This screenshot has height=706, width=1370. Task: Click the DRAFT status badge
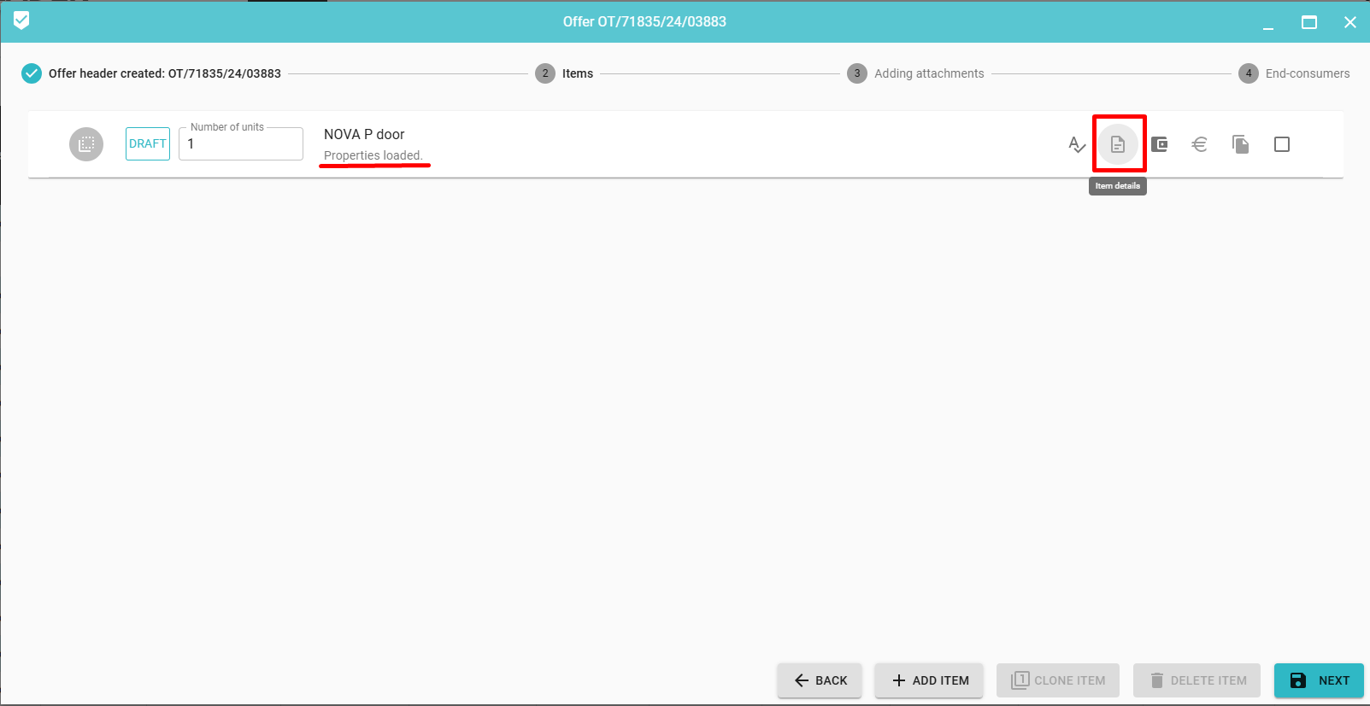(148, 143)
